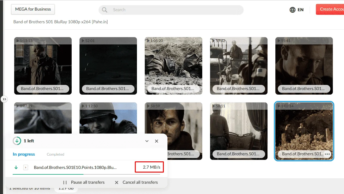344x194 pixels.
Task: Open the language globe icon
Action: click(292, 10)
